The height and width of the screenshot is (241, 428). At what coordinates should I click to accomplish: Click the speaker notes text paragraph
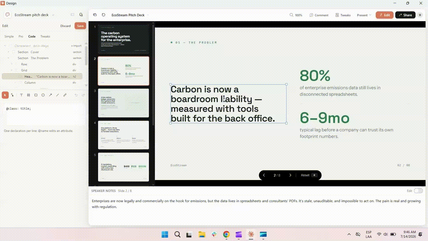(256, 204)
